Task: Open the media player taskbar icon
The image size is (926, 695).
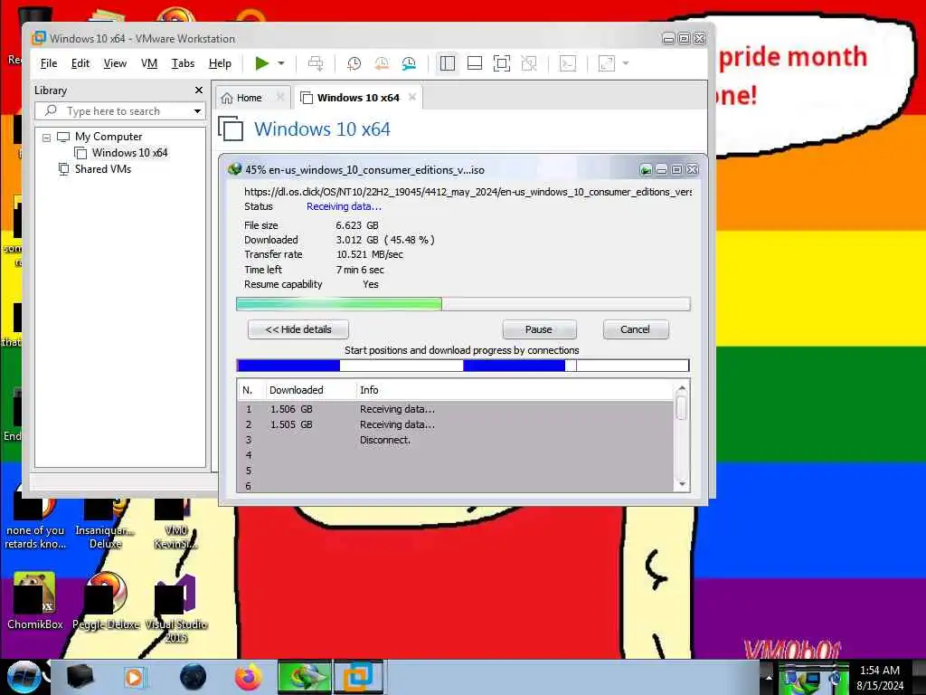Action: tap(135, 677)
